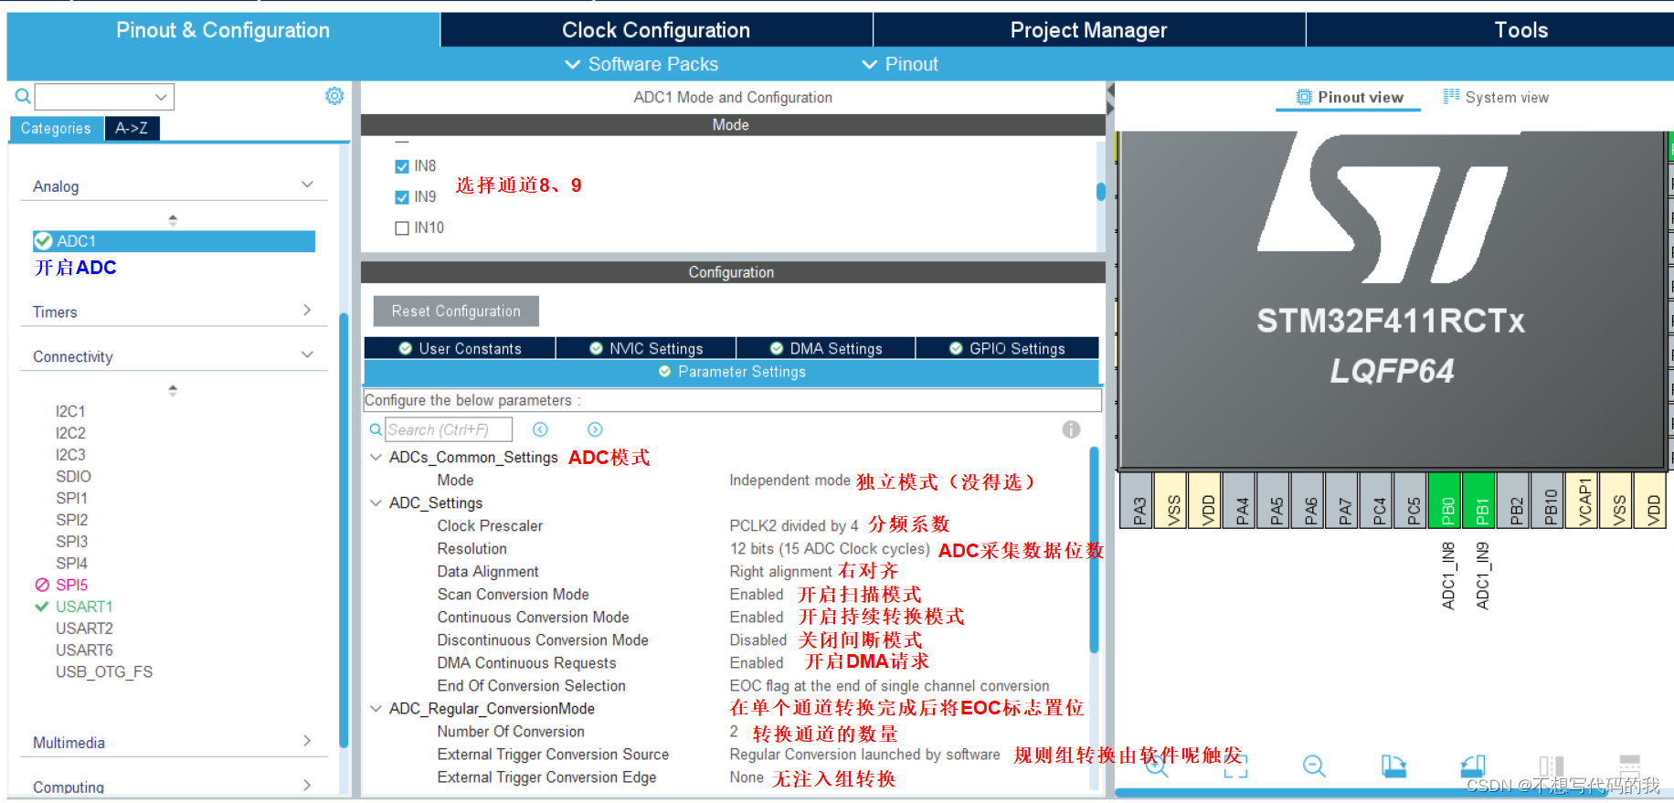
Task: Flip pinout view horizontally
Action: 1551,766
